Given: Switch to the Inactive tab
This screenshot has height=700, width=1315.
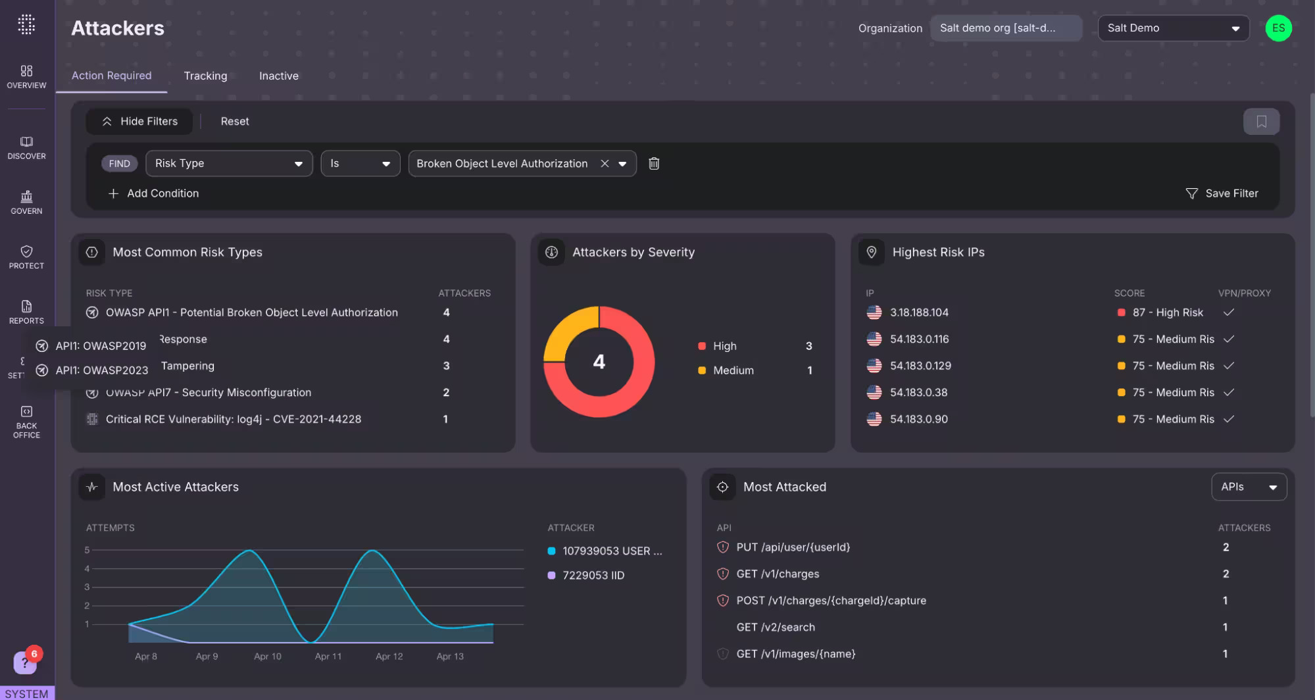Looking at the screenshot, I should click(278, 76).
